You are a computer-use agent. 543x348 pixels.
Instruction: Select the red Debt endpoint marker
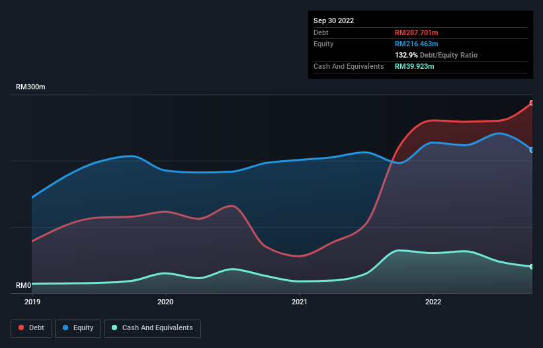point(532,103)
